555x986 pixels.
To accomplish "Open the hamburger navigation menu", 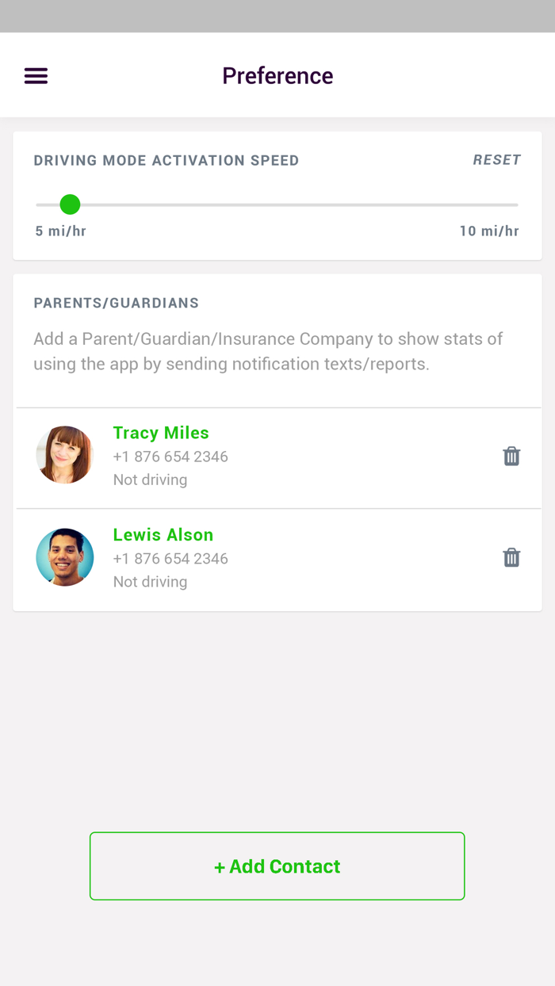I will [x=36, y=75].
